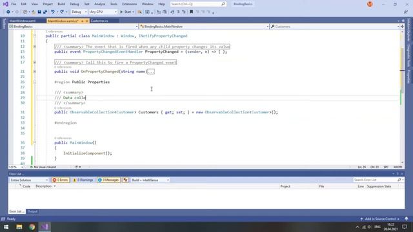Click the clear filters icon in Error List
The image size is (413, 232).
tap(125, 180)
